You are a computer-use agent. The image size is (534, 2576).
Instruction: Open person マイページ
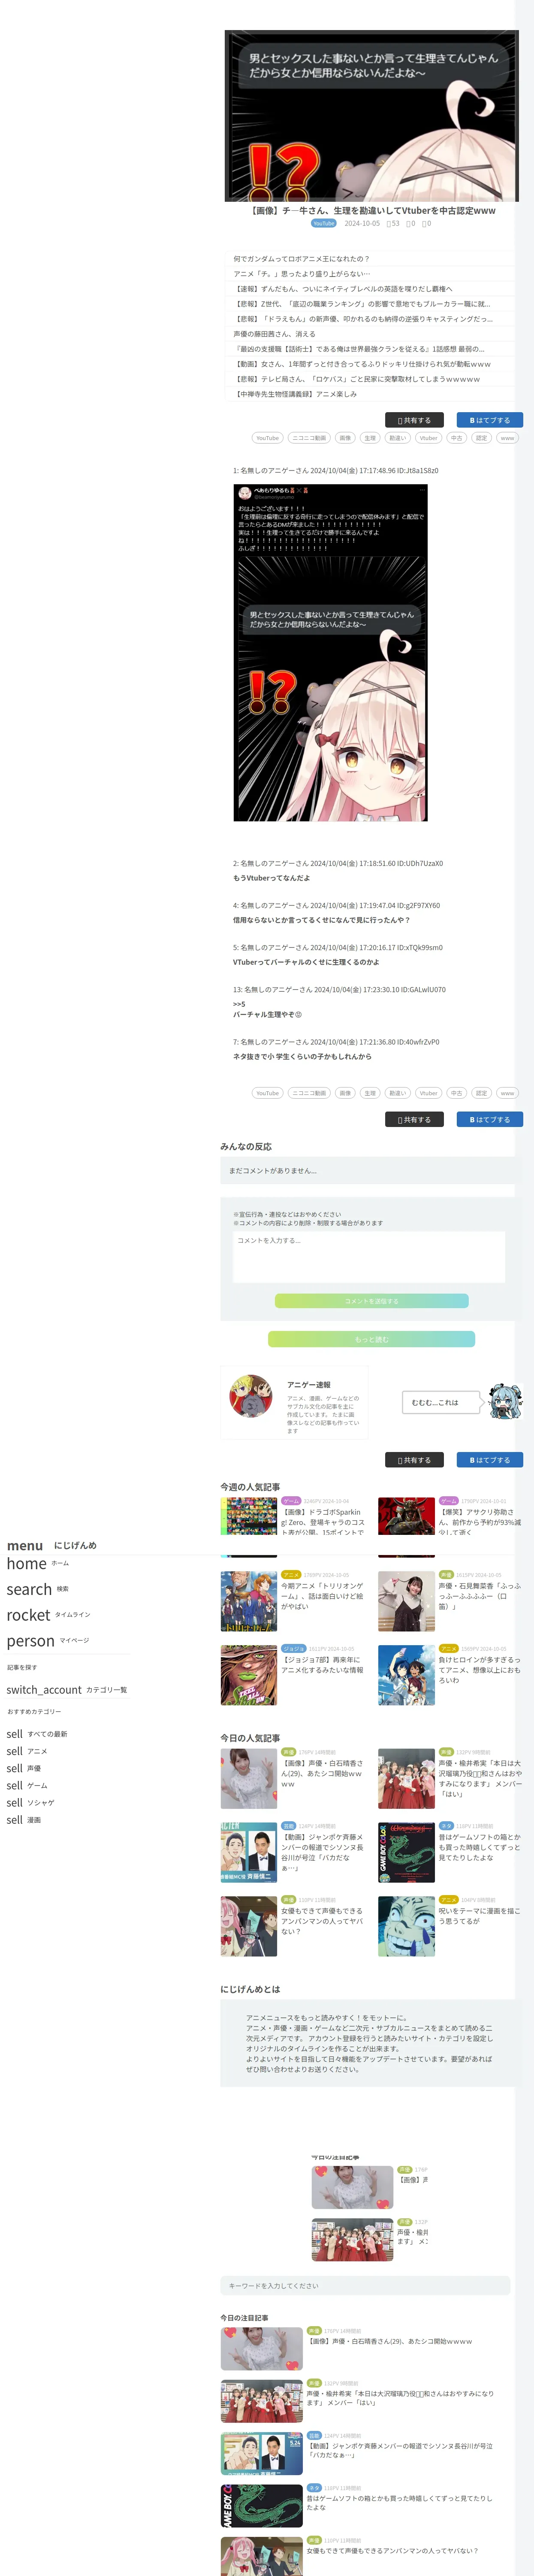[48, 1641]
